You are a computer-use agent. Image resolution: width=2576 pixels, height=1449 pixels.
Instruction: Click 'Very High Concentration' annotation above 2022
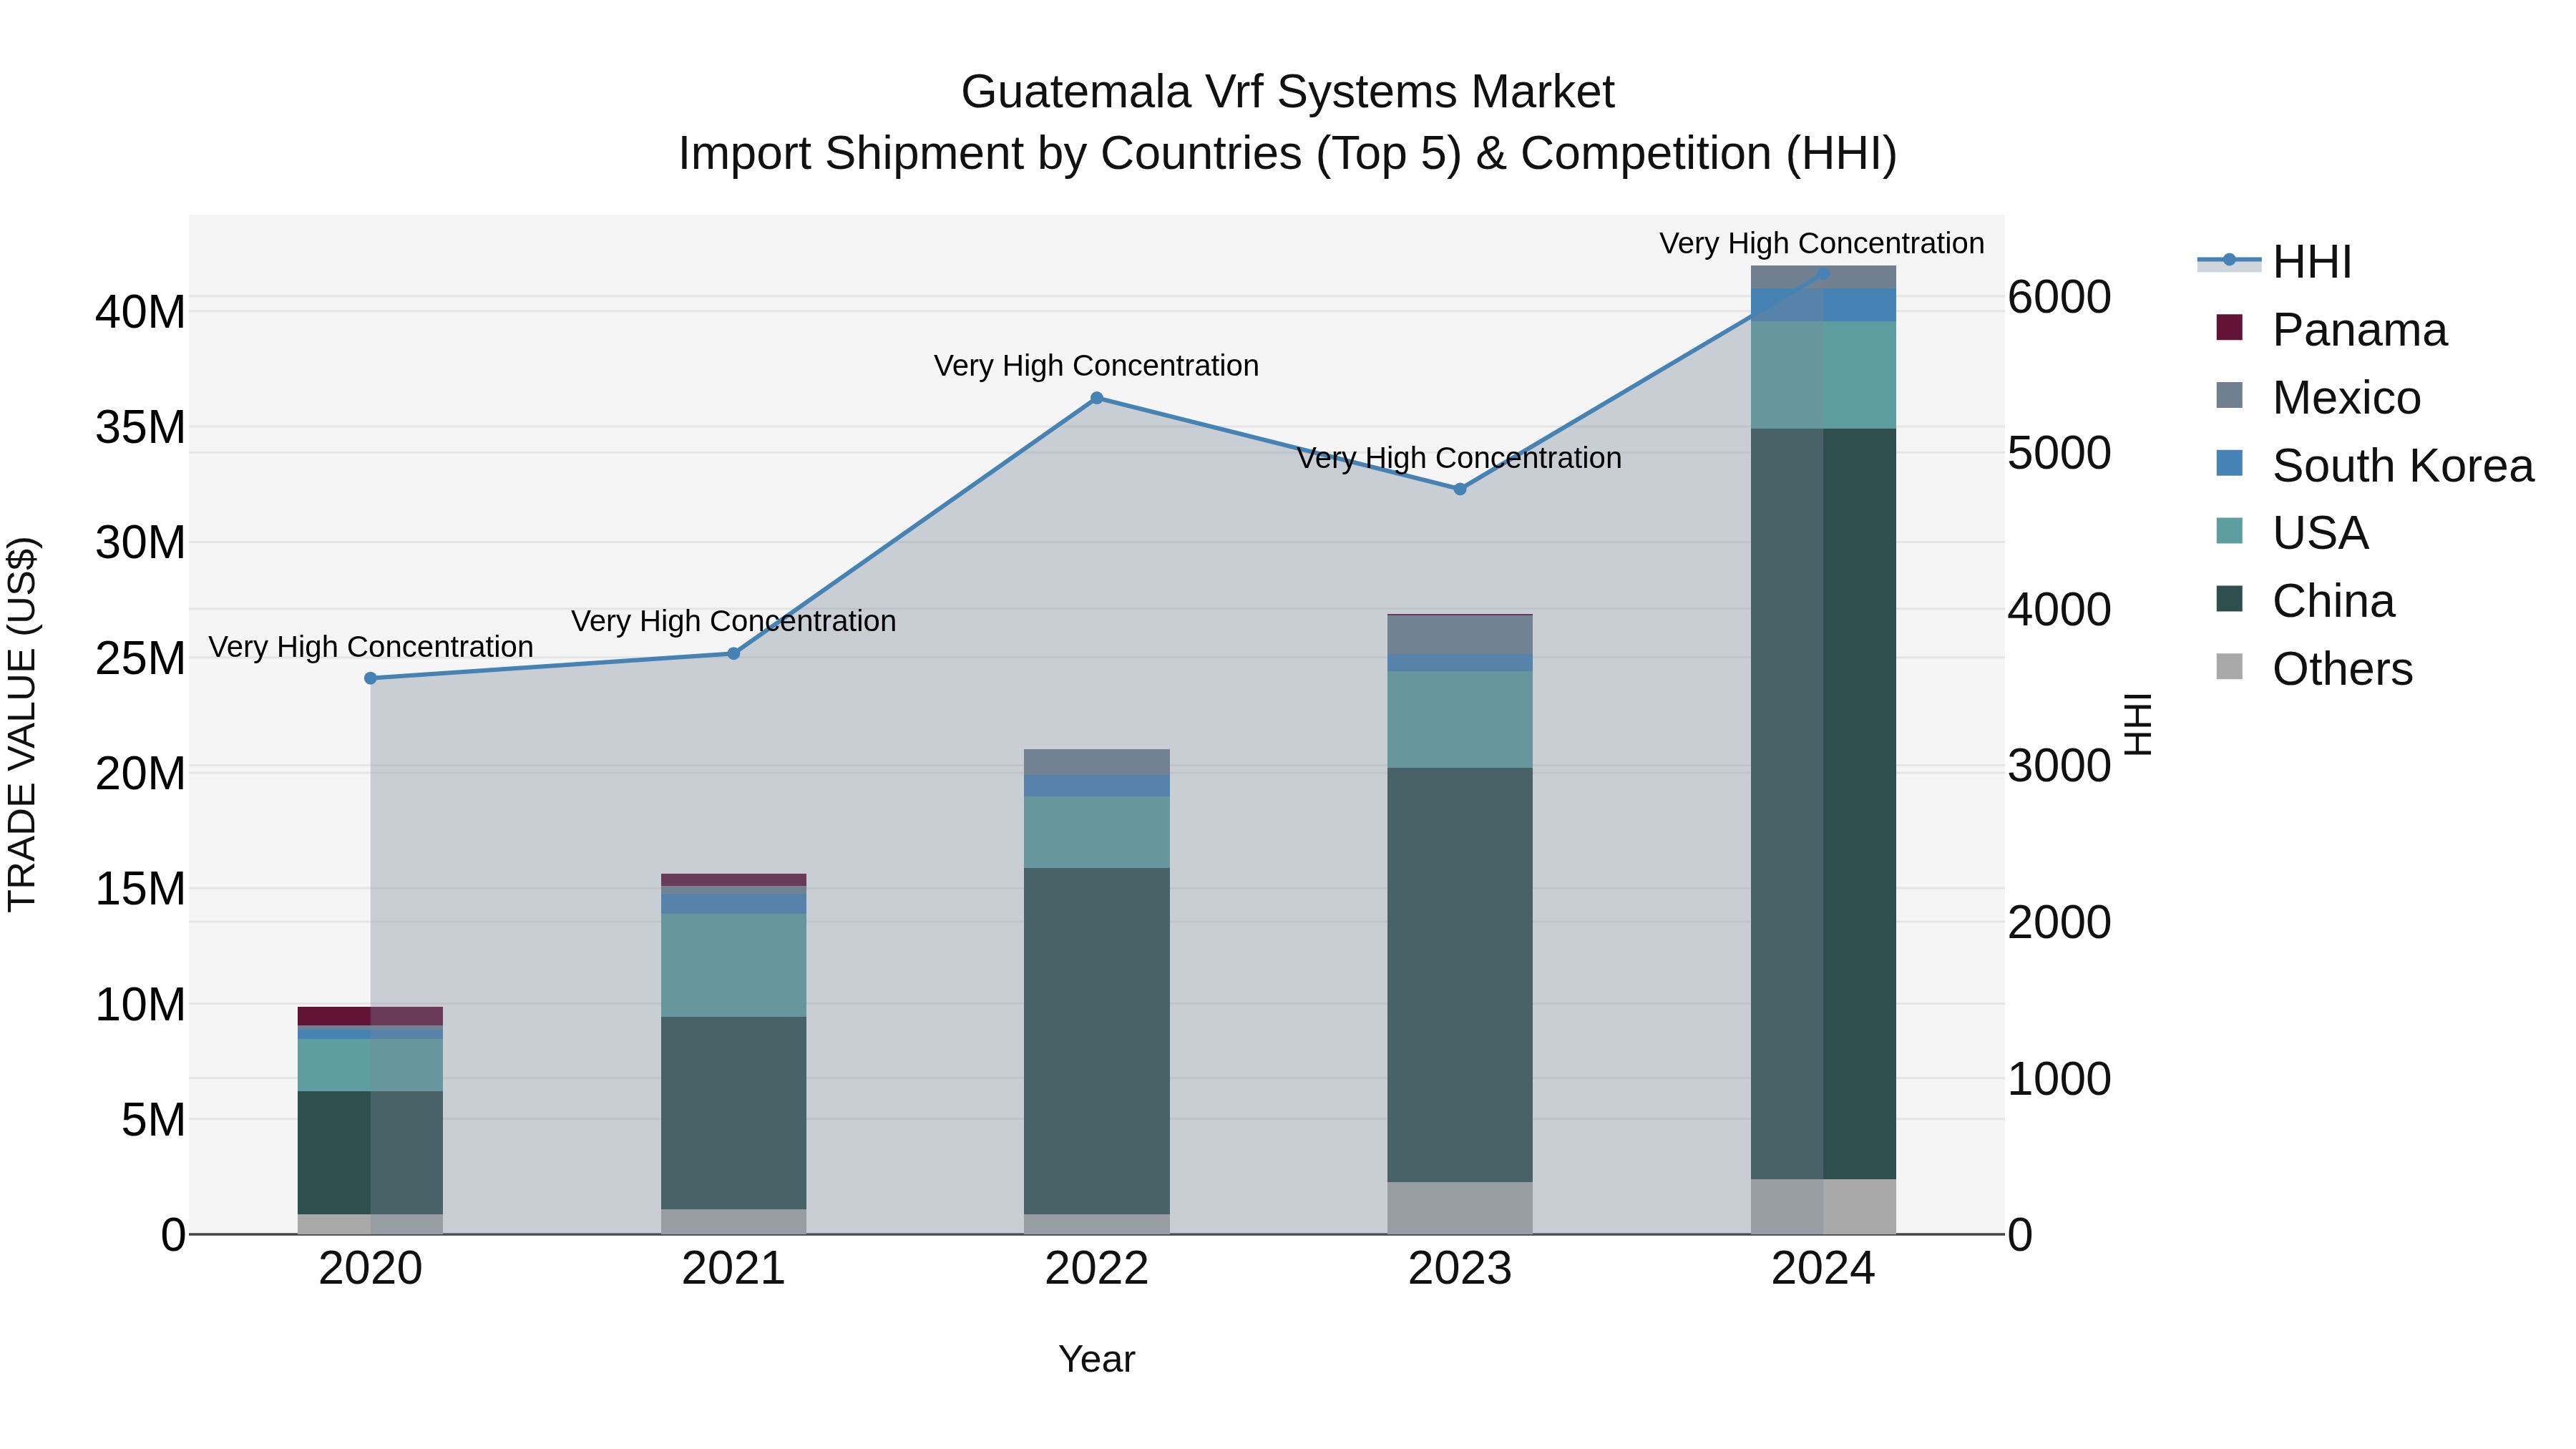(x=1097, y=366)
